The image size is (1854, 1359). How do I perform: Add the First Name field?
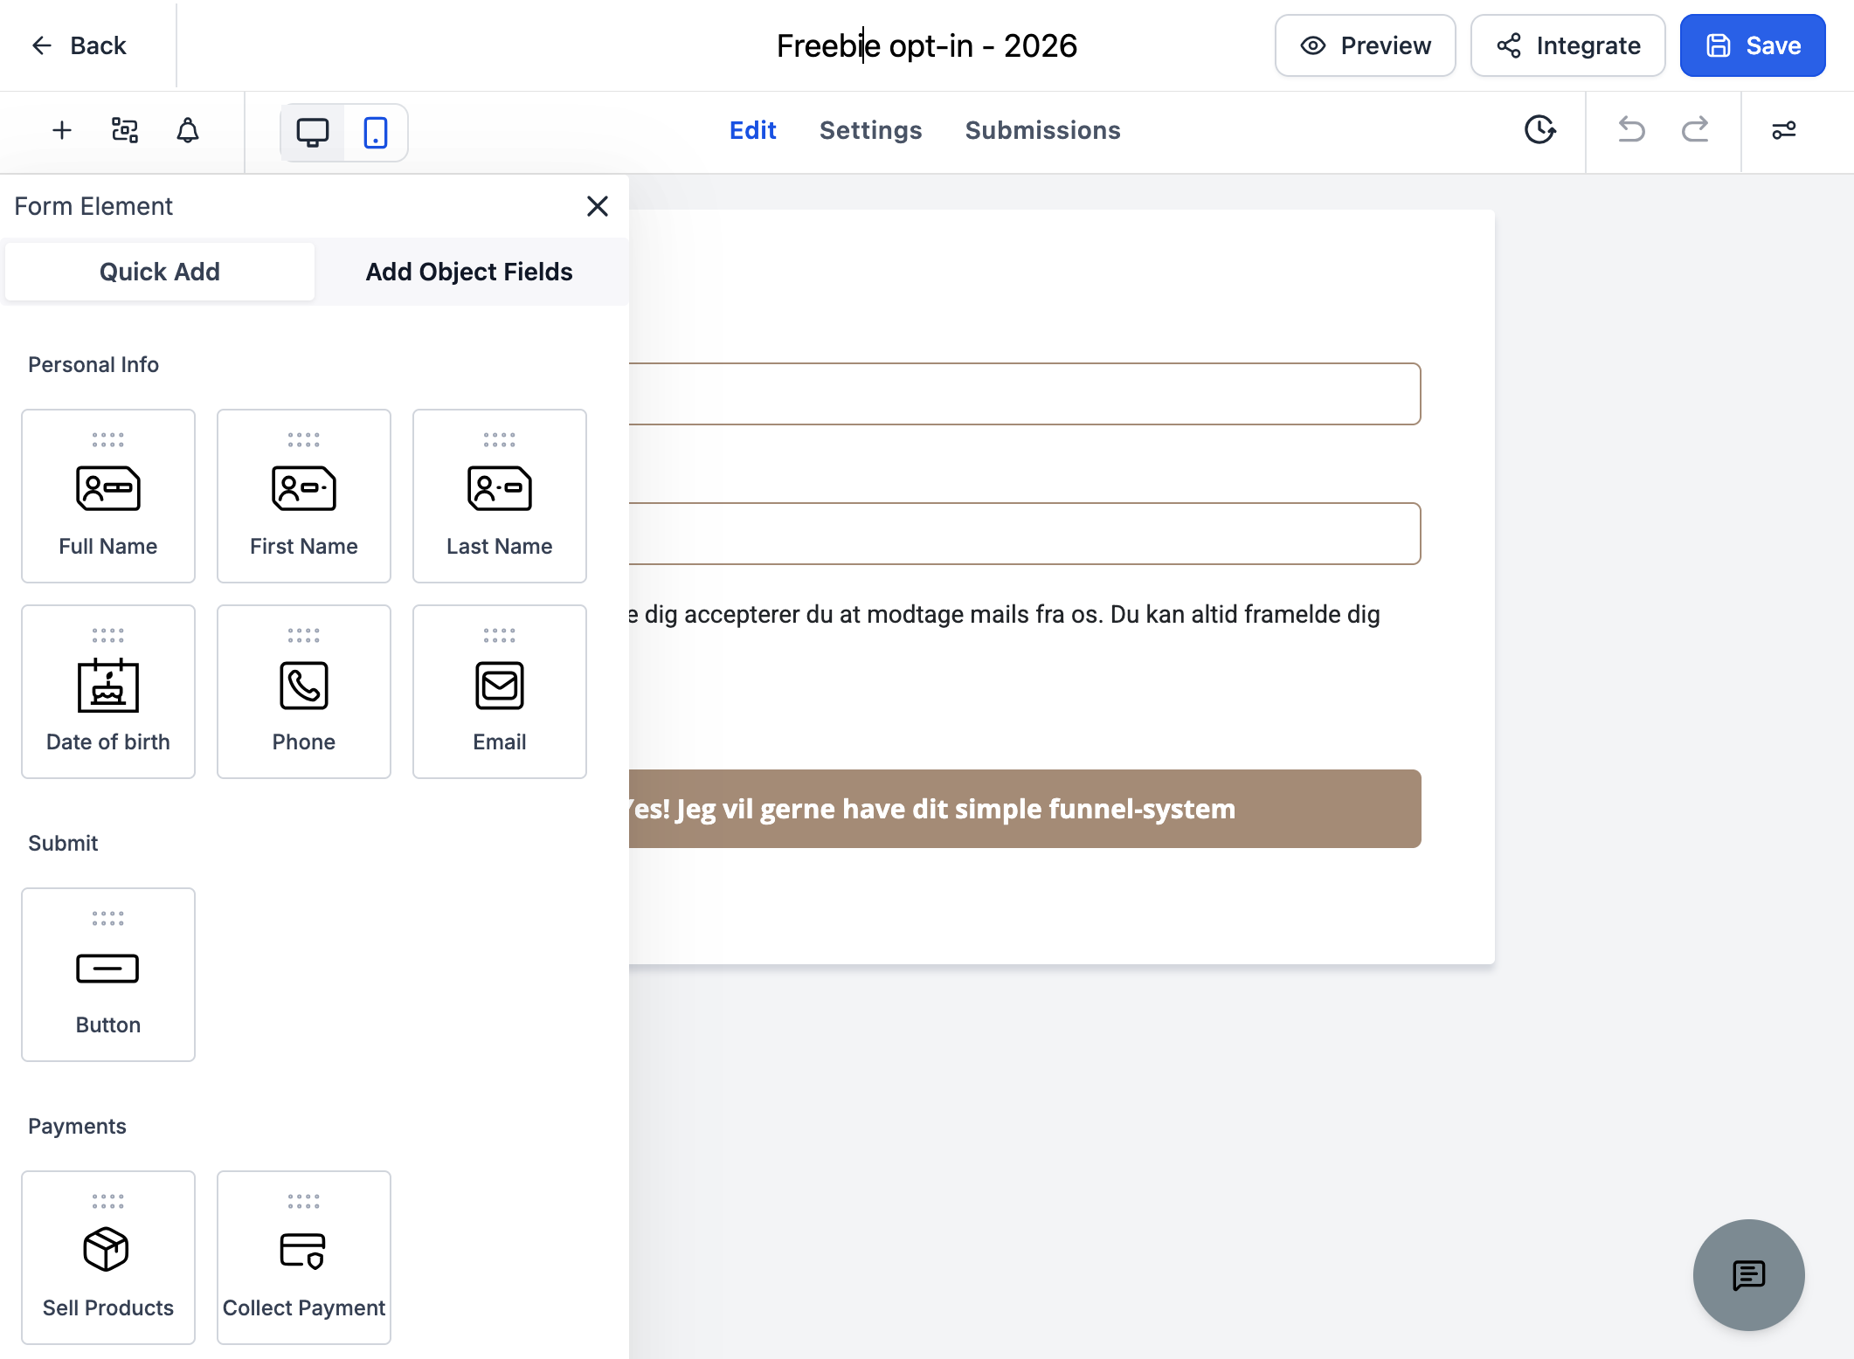[304, 496]
